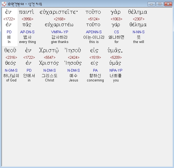Click parsing code N-NN-S
Screen dimensions: 174x168
click(139, 32)
